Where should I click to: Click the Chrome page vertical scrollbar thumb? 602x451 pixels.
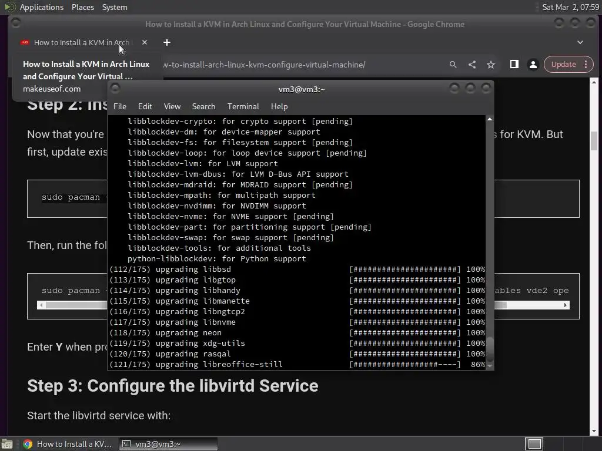[x=594, y=141]
